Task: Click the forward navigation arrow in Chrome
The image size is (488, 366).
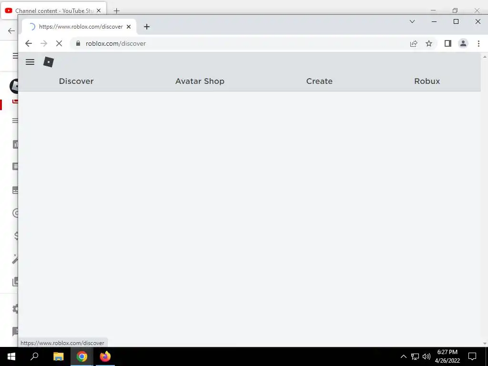Action: pos(43,43)
